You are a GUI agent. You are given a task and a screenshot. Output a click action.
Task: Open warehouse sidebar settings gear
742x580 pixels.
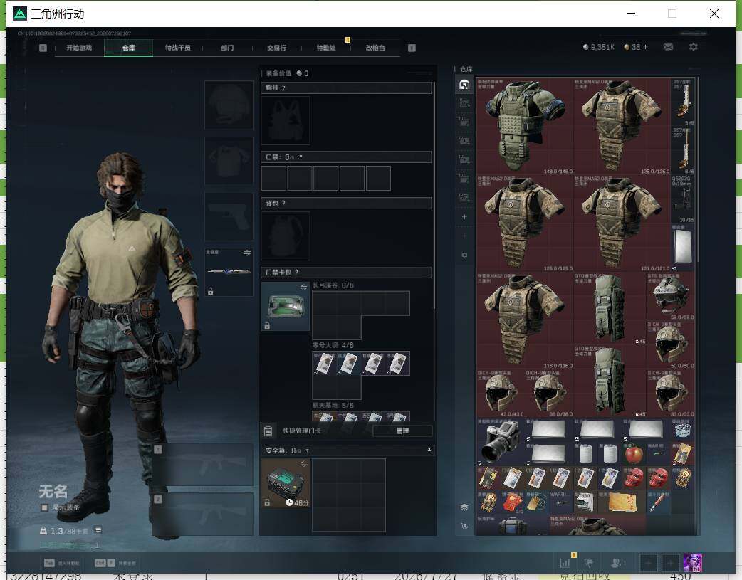(464, 255)
